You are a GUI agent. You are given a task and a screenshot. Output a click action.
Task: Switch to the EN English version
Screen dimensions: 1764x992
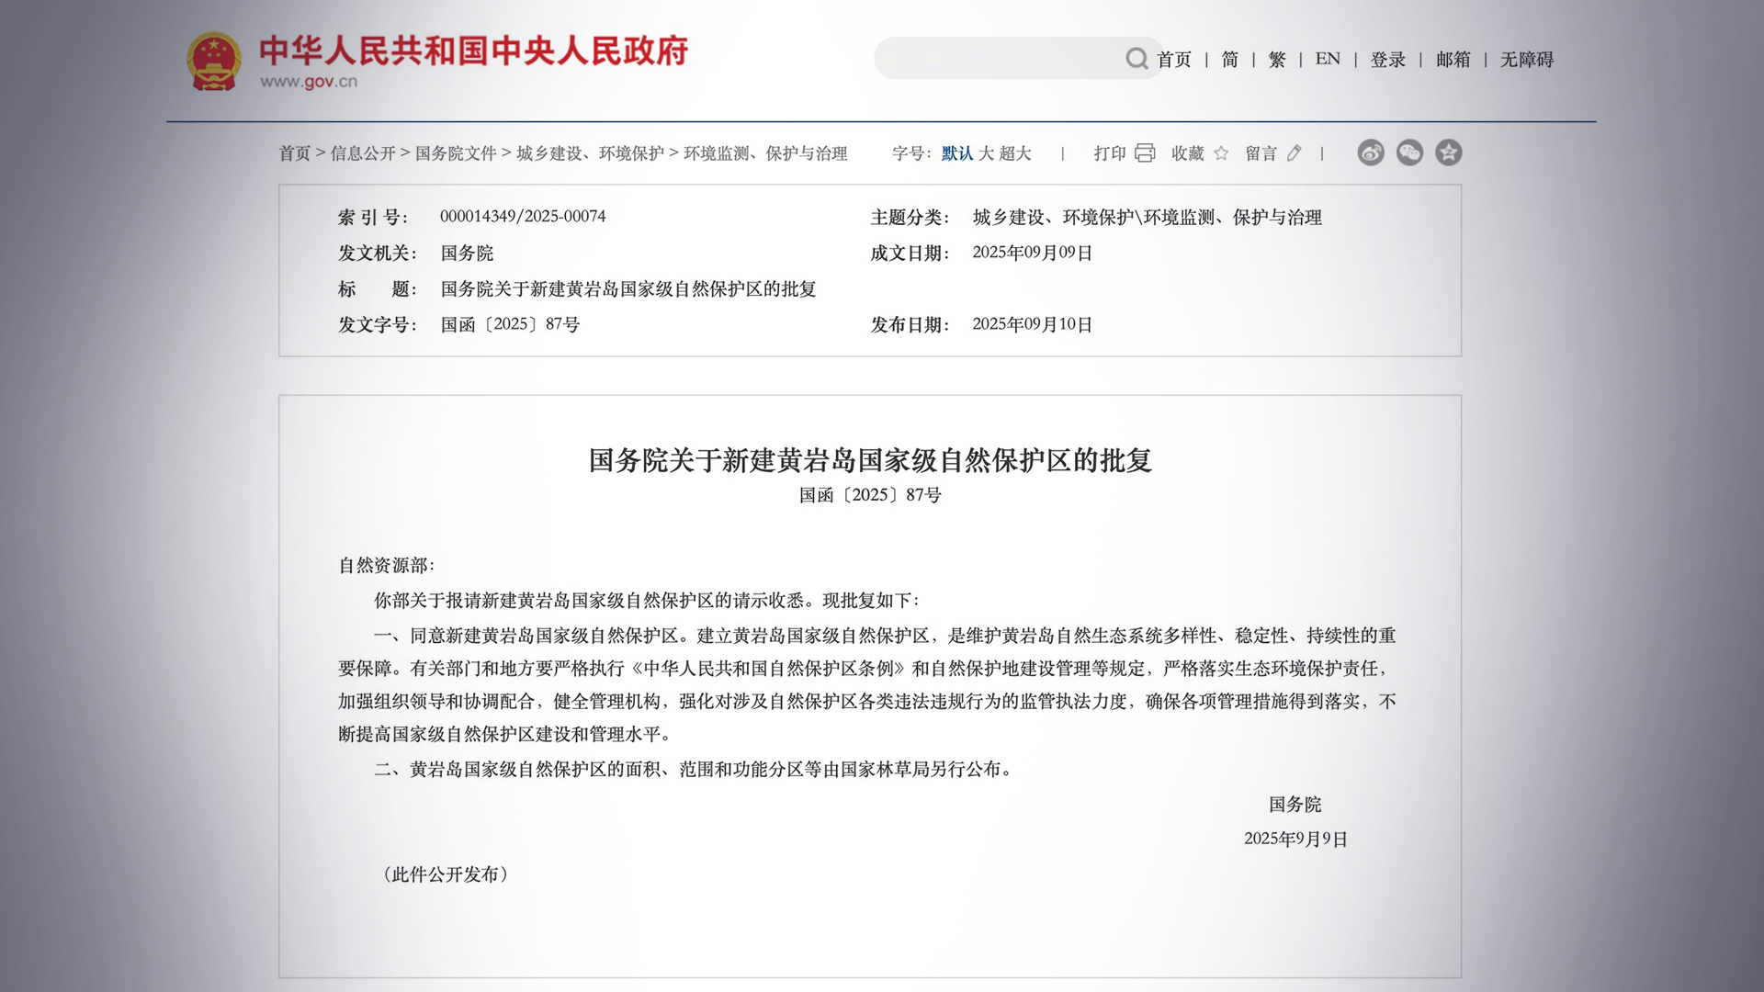pos(1327,60)
